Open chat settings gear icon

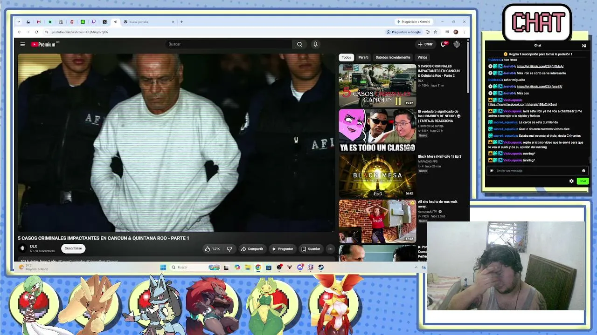571,181
